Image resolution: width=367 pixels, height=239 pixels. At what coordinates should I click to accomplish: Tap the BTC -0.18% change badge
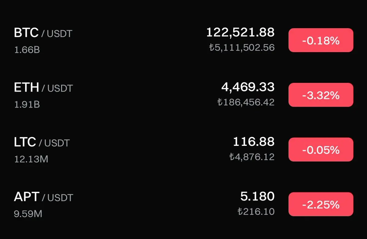[x=321, y=40]
